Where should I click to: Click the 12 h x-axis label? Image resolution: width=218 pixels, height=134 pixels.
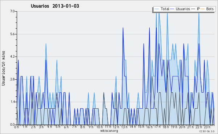(x=116, y=127)
